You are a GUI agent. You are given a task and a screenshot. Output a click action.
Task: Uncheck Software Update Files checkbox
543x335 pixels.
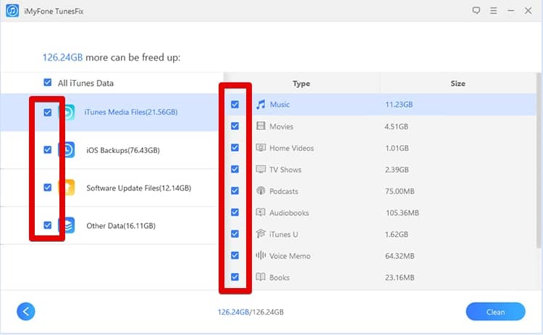click(48, 187)
